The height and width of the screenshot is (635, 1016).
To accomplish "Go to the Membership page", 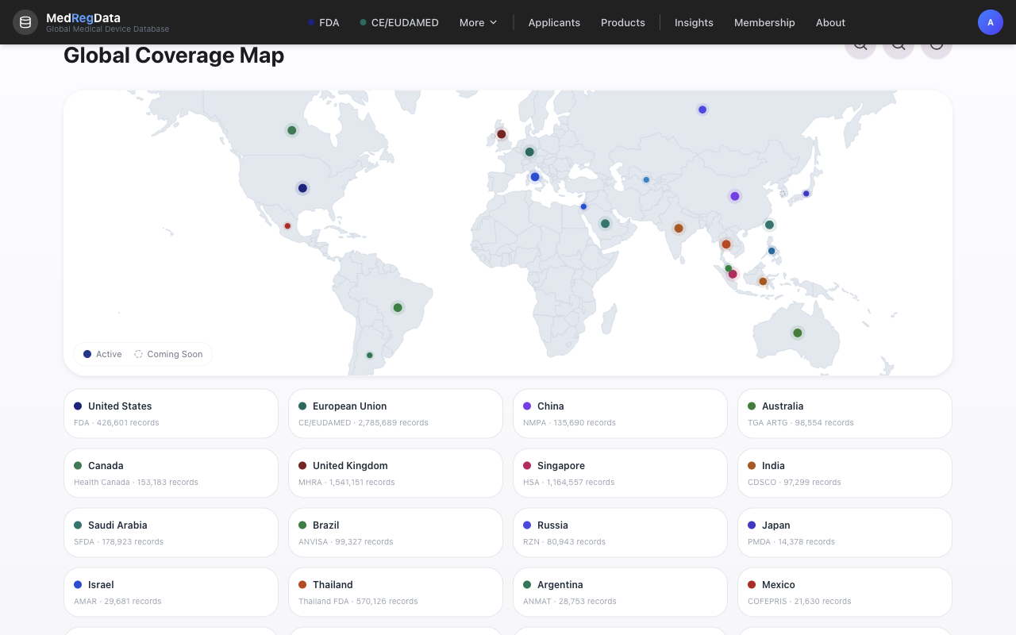I will tap(764, 22).
